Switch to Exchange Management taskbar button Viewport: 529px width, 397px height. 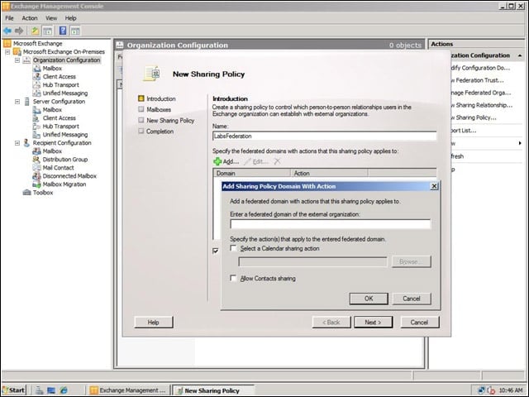pos(128,390)
